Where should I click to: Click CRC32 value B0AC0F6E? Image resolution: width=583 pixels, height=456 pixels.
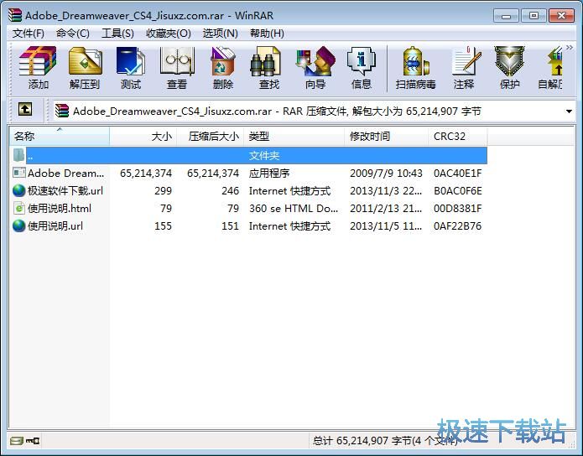(458, 190)
